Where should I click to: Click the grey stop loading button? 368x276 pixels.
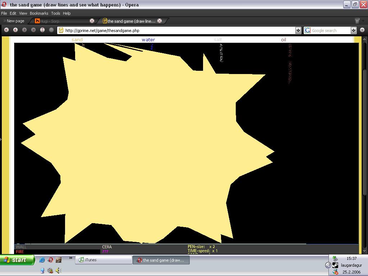[51, 30]
